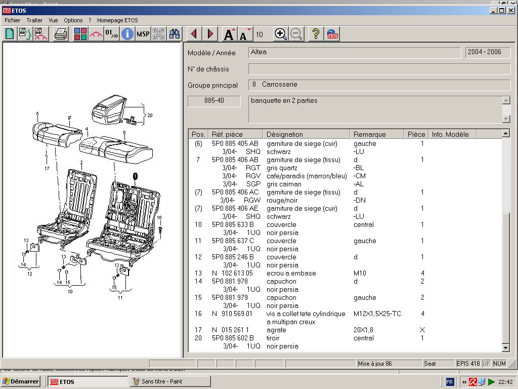Viewport: 518px width, 389px height.
Task: Click the Désignation column header
Action: tap(306, 134)
